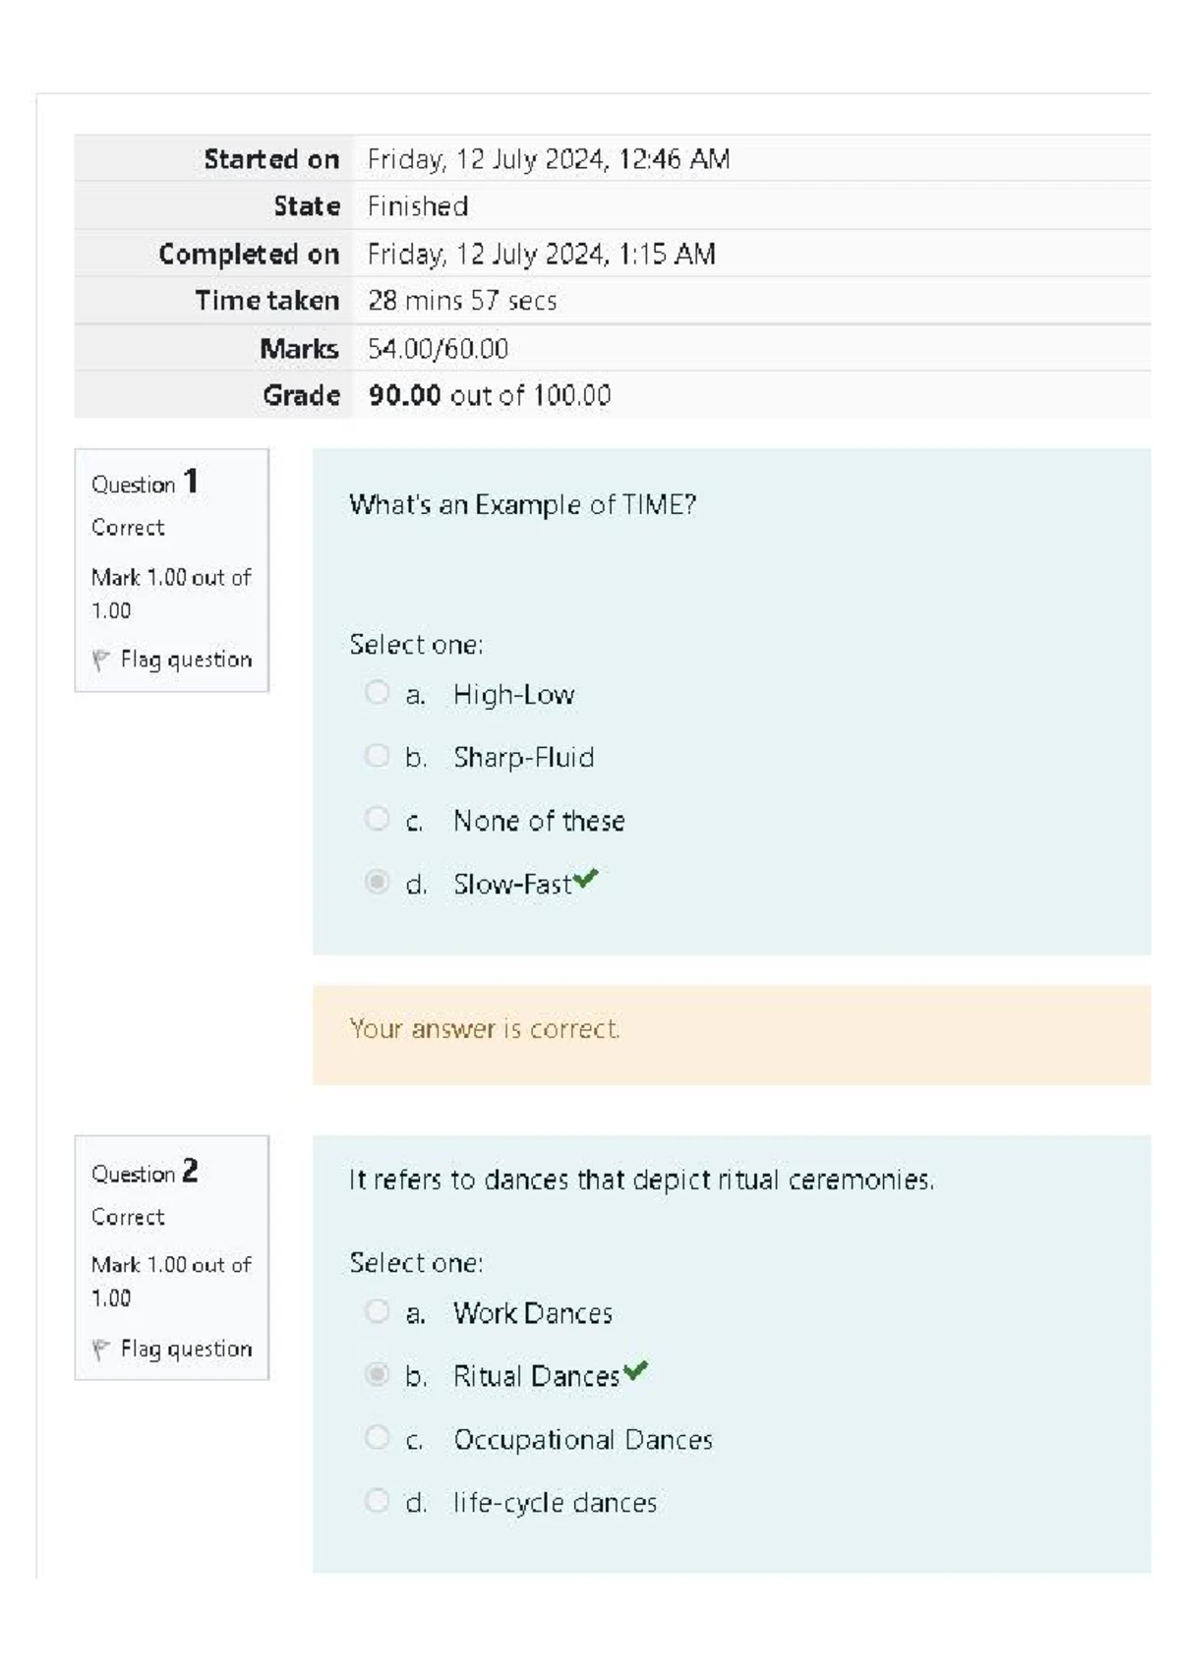Viewport: 1180px width, 1669px height.
Task: Click the flag icon for Question 2
Action: [100, 1350]
